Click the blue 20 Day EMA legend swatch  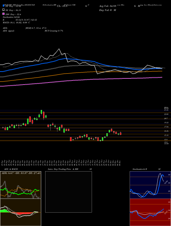[x=3, y=6]
